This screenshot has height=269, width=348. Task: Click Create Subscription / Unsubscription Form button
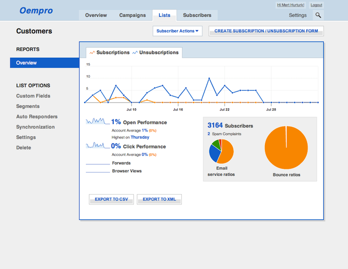tap(266, 31)
